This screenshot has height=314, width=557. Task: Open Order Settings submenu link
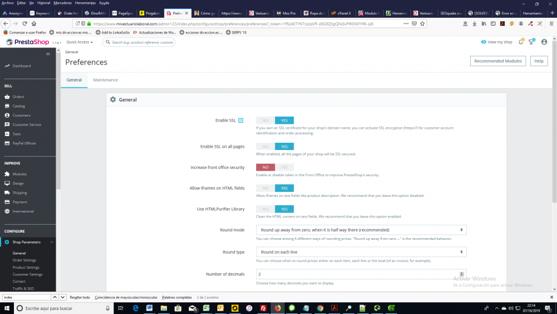25,260
